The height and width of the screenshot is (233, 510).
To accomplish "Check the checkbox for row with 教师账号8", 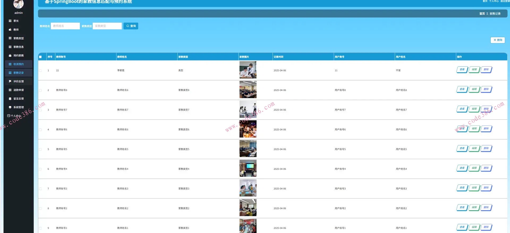I will click(40, 90).
